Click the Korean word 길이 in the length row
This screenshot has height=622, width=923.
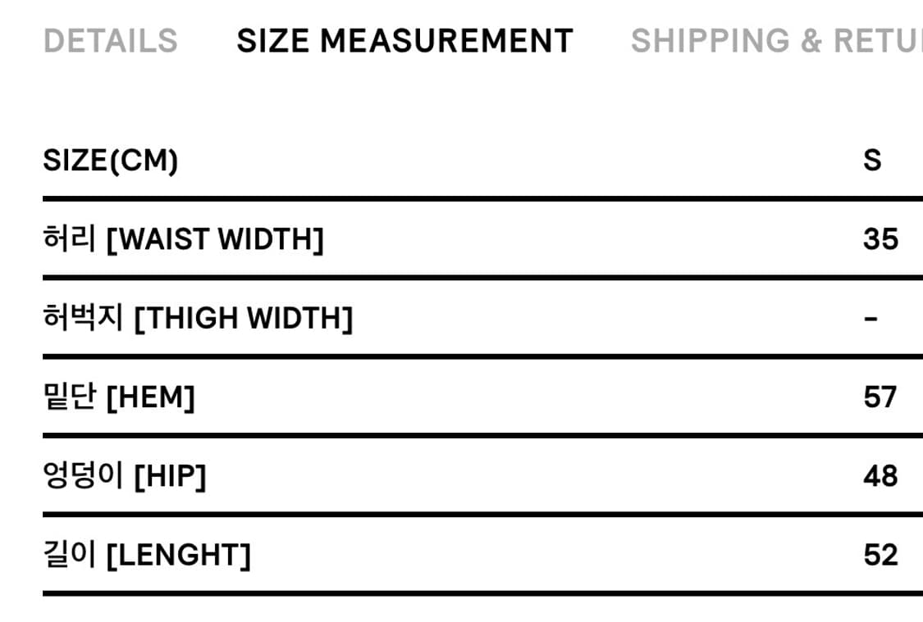[70, 555]
